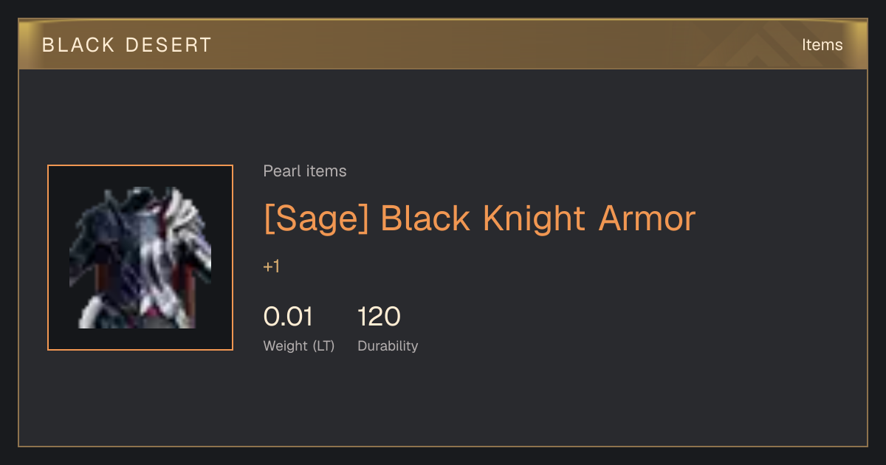Click the Durability label
Viewport: 886px width, 465px height.
point(388,345)
